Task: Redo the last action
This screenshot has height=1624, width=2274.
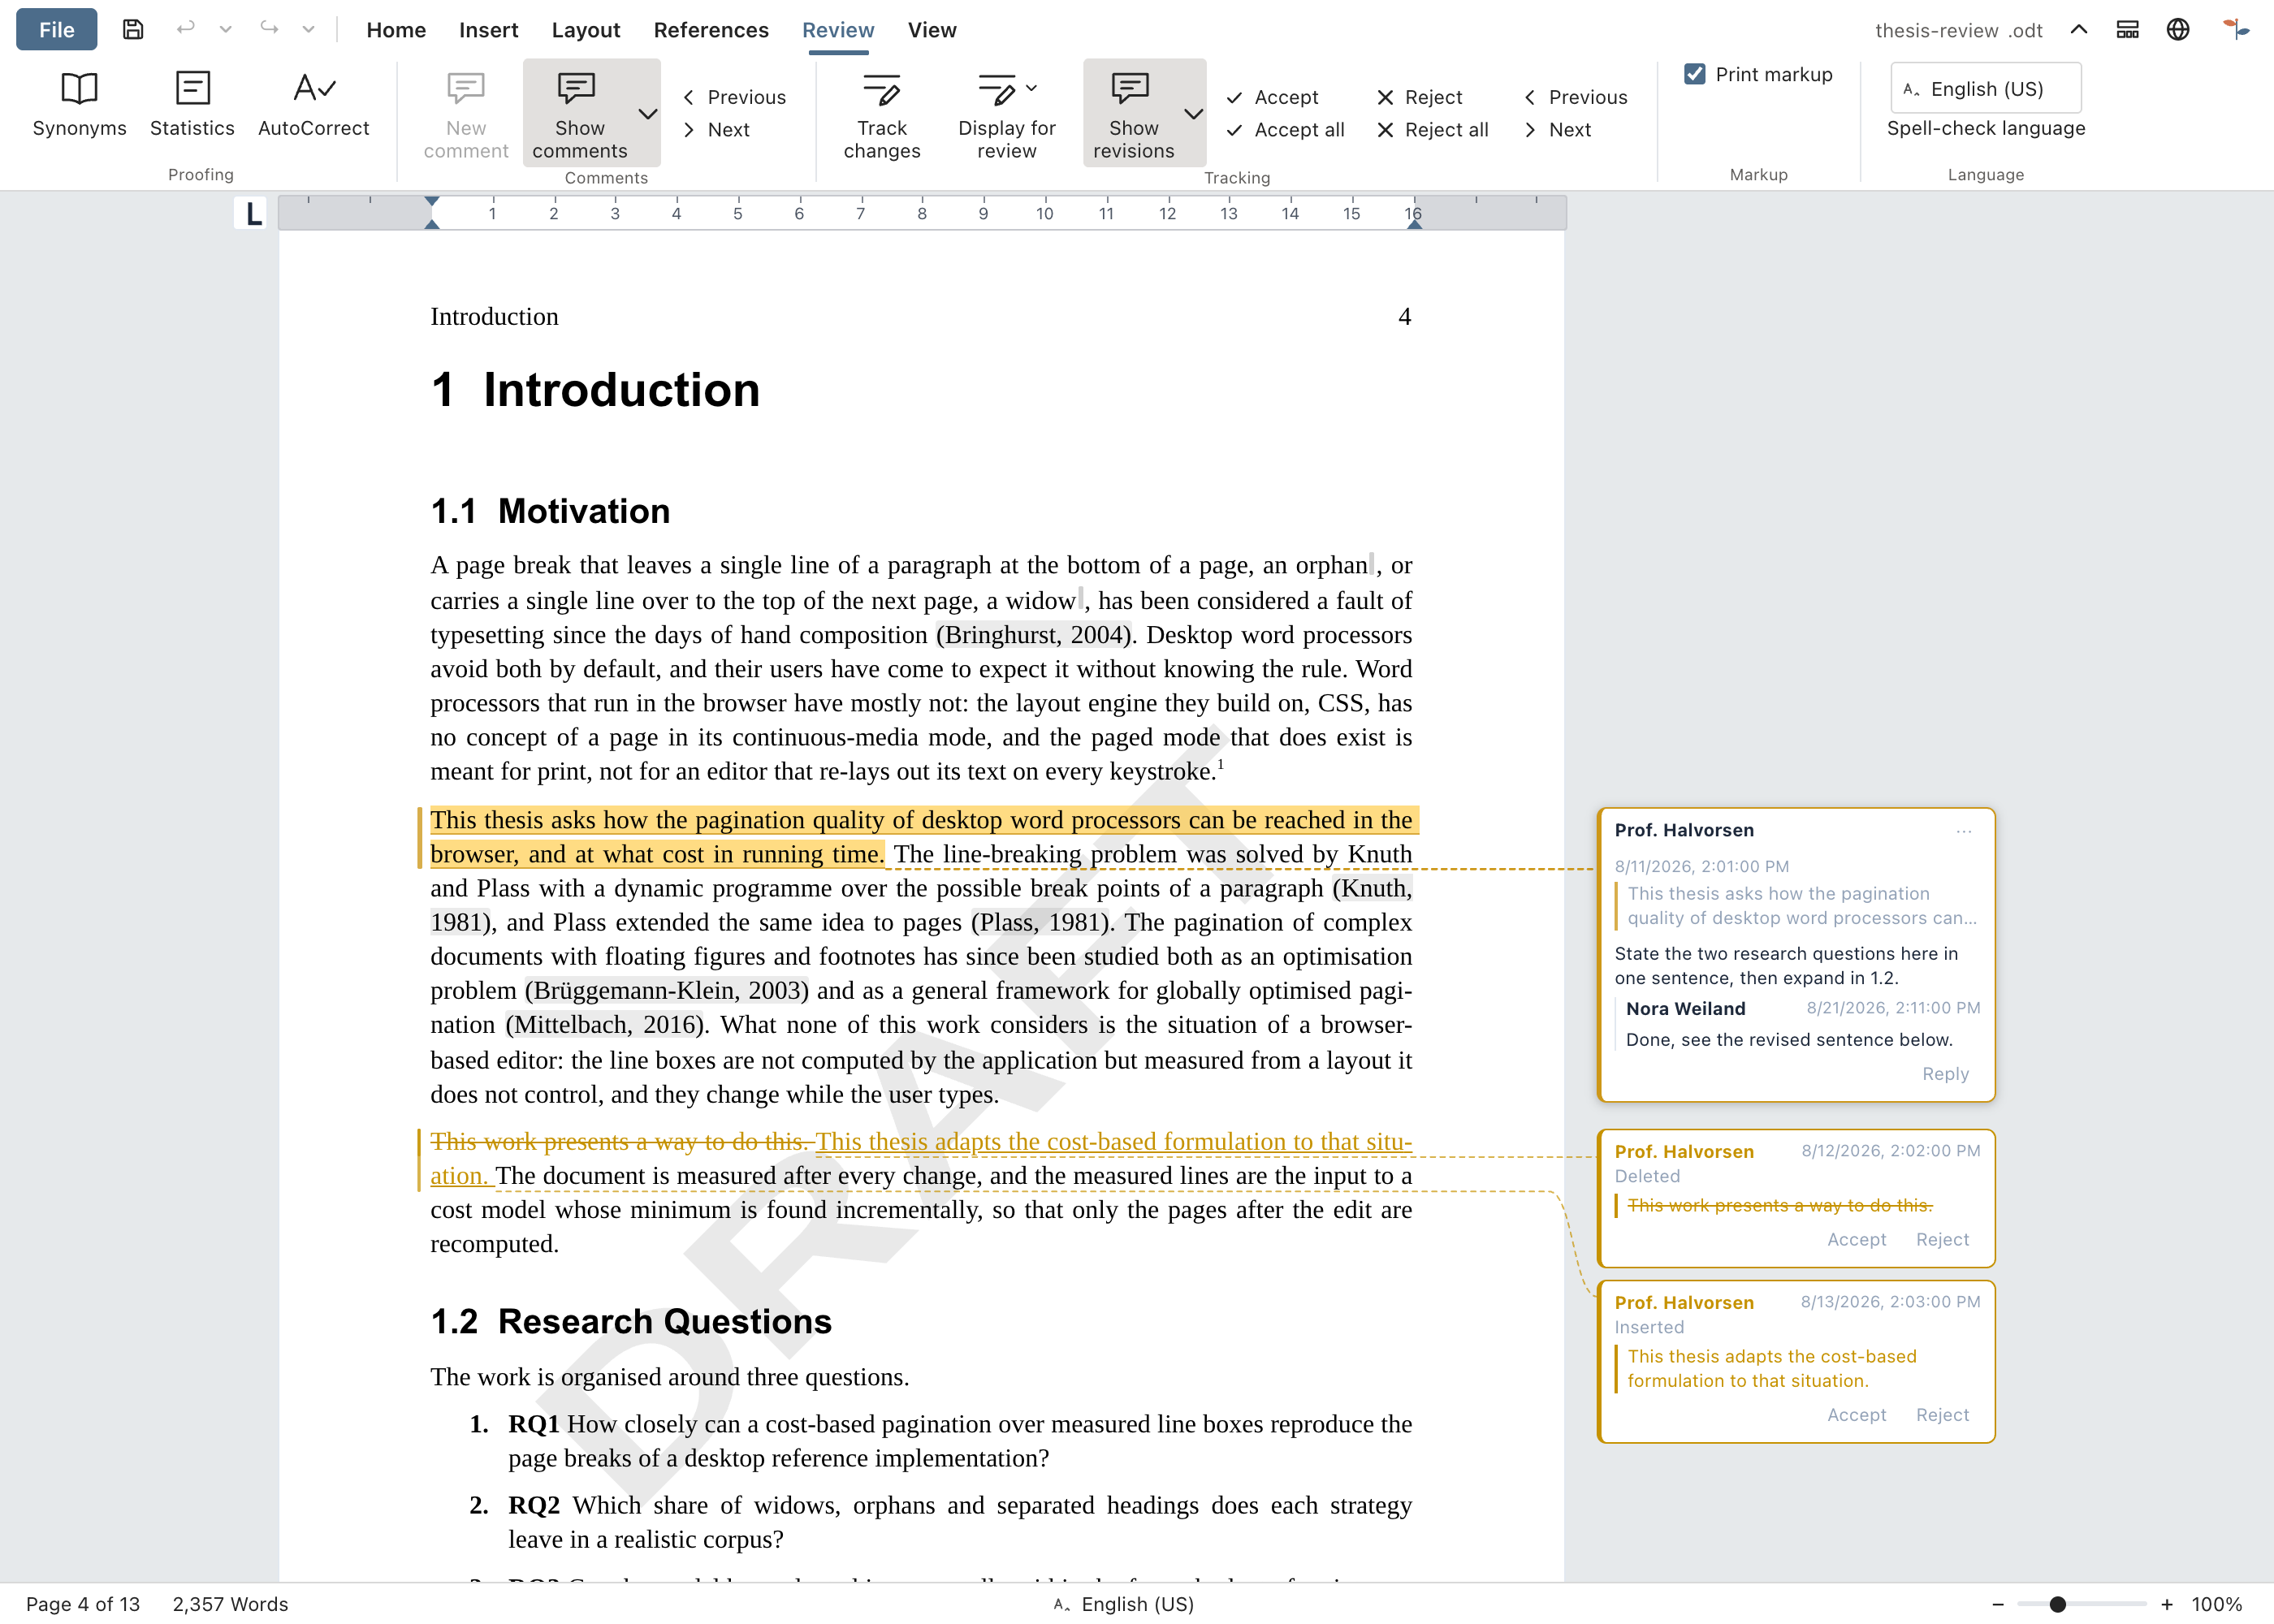Action: click(269, 29)
